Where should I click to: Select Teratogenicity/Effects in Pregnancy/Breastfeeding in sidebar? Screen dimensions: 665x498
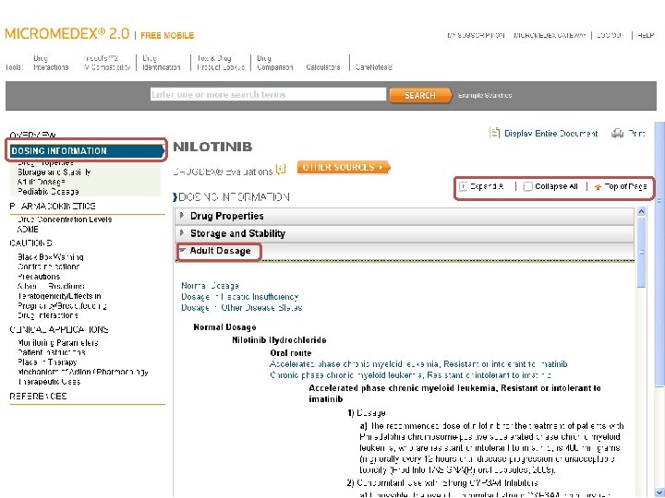click(62, 301)
